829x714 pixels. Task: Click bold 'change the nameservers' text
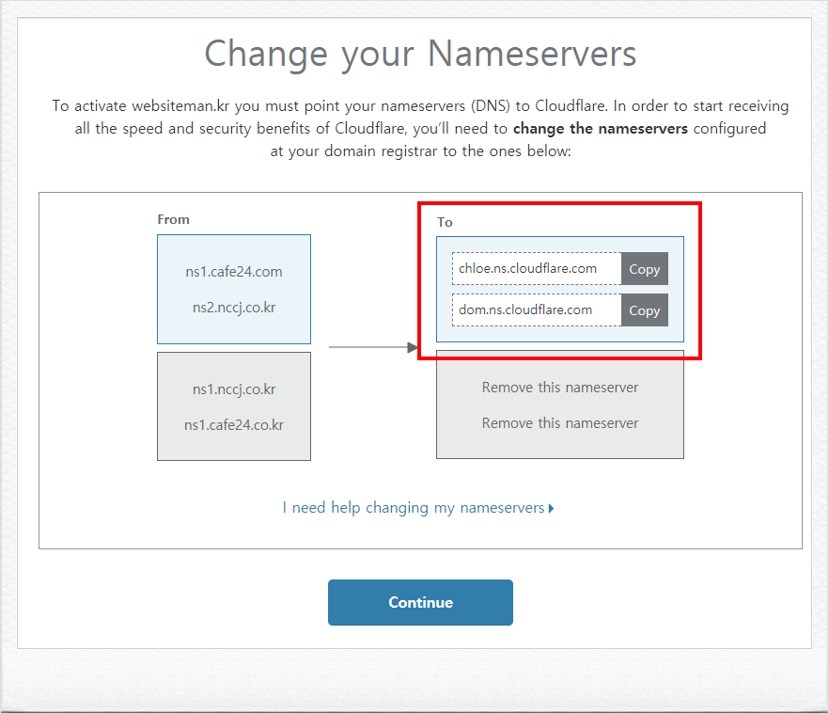pyautogui.click(x=600, y=129)
